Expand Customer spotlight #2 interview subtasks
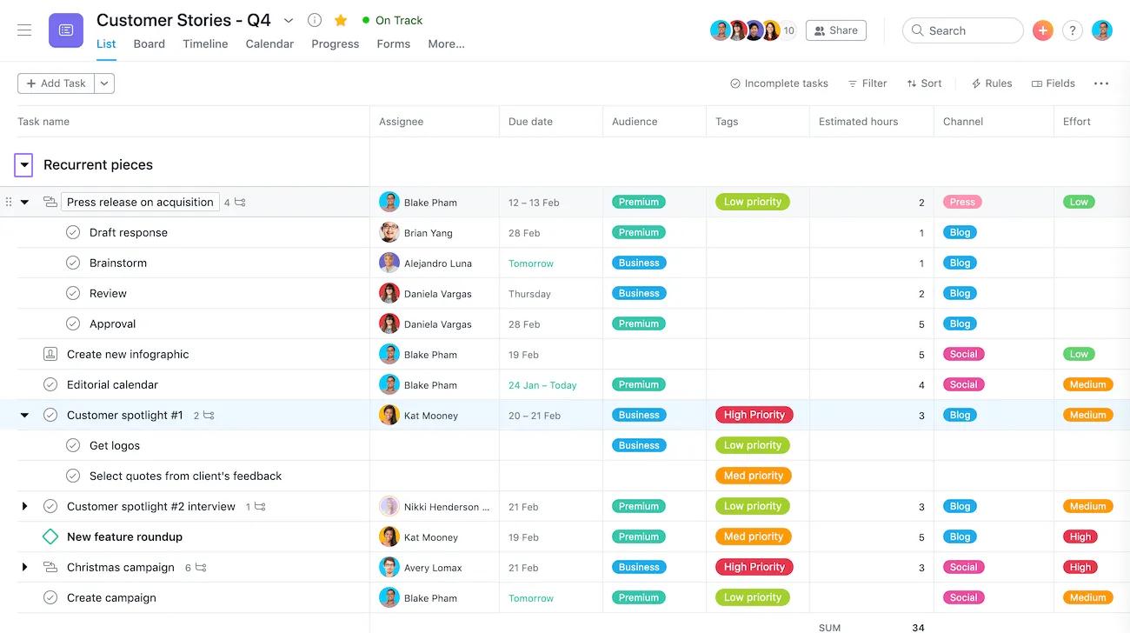 24,506
